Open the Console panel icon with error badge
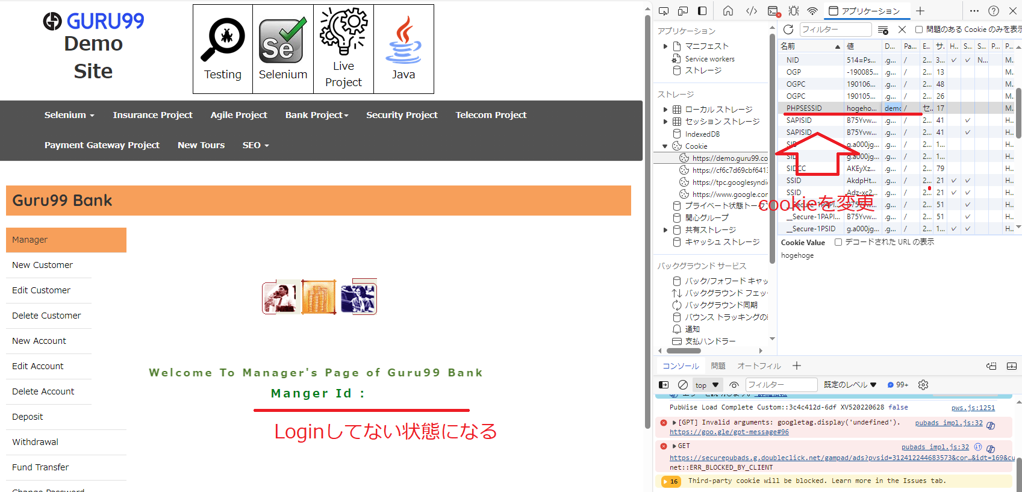This screenshot has height=492, width=1022. (774, 11)
